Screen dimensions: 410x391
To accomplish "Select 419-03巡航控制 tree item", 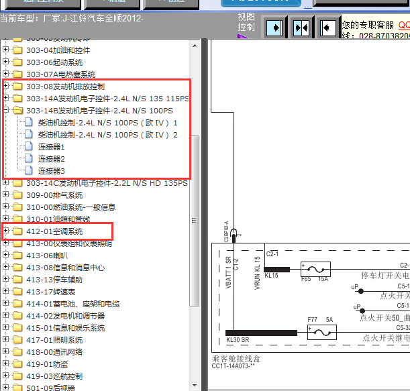I will (x=54, y=376).
